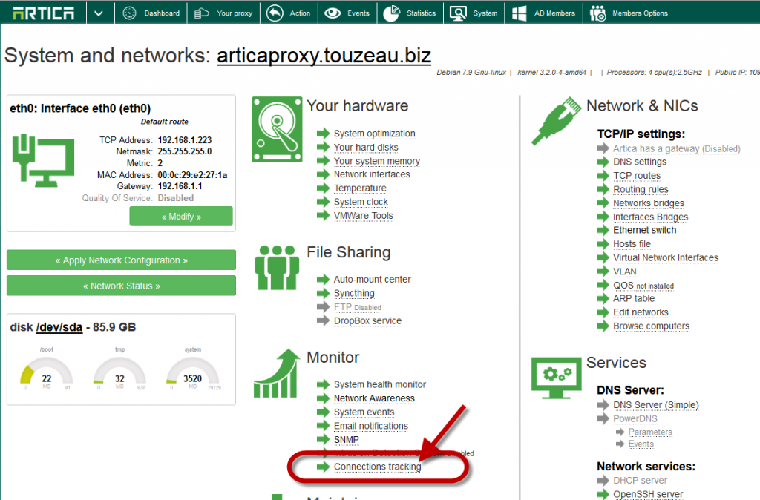Expand the chevron dropdown beside the Artica logo

click(x=99, y=13)
